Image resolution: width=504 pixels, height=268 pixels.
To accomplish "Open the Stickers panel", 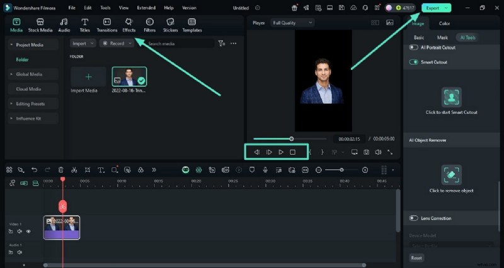I will (170, 25).
